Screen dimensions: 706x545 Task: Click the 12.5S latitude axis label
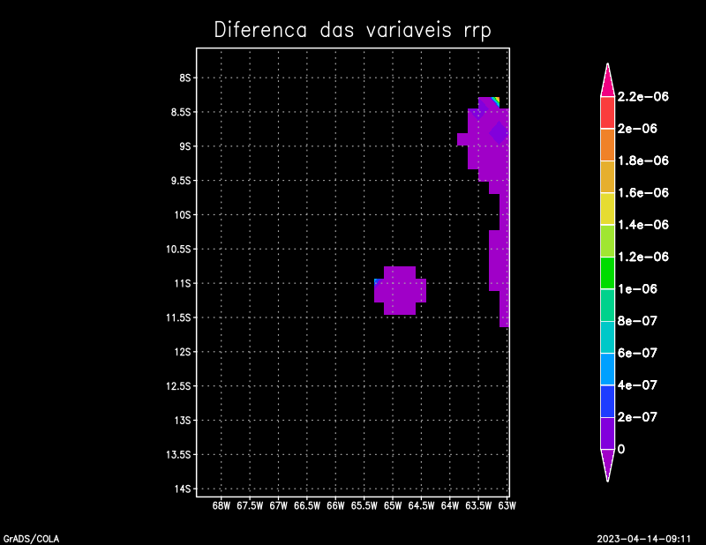pyautogui.click(x=179, y=386)
